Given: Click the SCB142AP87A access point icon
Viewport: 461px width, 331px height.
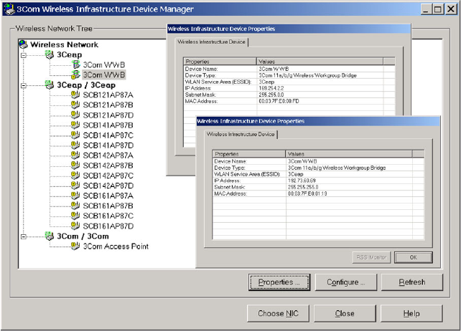Looking at the screenshot, I should [75, 155].
